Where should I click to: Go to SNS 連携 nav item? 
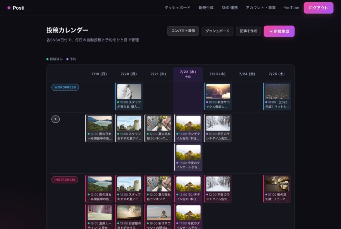(229, 8)
